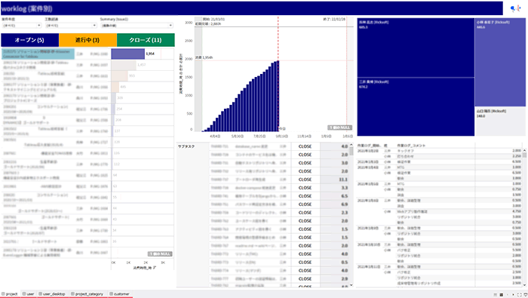The image size is (528, 298).
Task: Click the 1,954 hours bar in project list
Action: click(128, 54)
